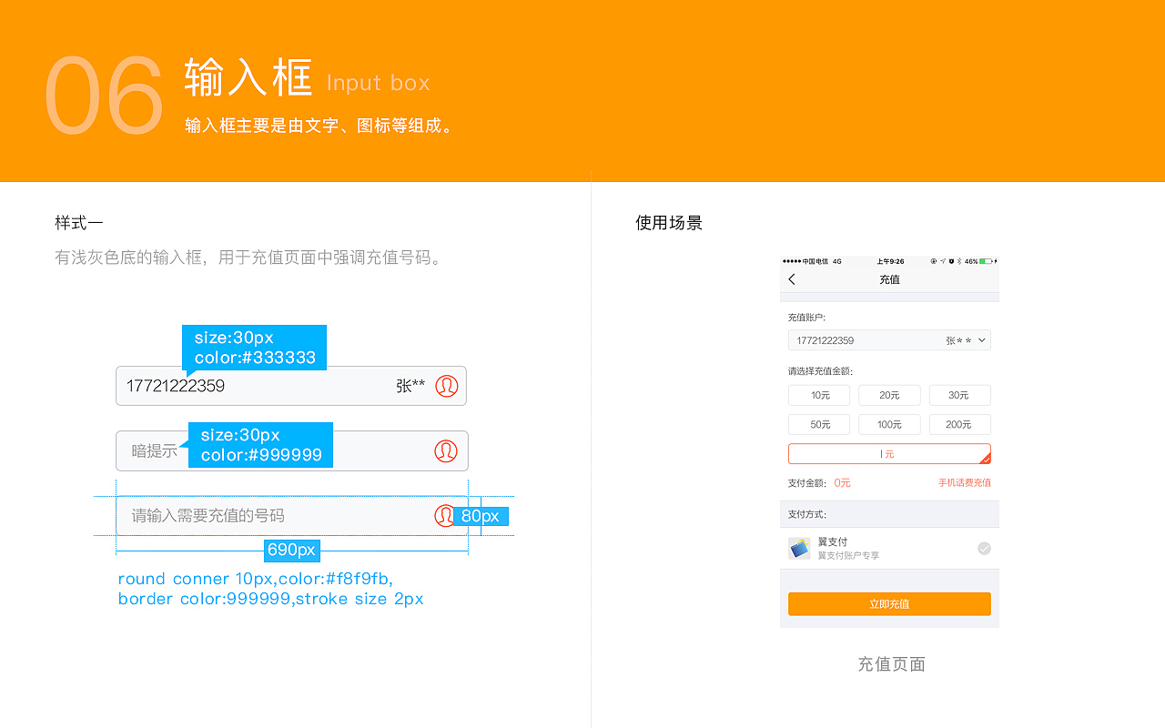
Task: Click the 翼支付 wallet icon
Action: (799, 548)
